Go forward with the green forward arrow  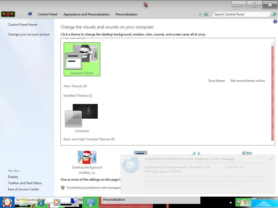point(11,14)
